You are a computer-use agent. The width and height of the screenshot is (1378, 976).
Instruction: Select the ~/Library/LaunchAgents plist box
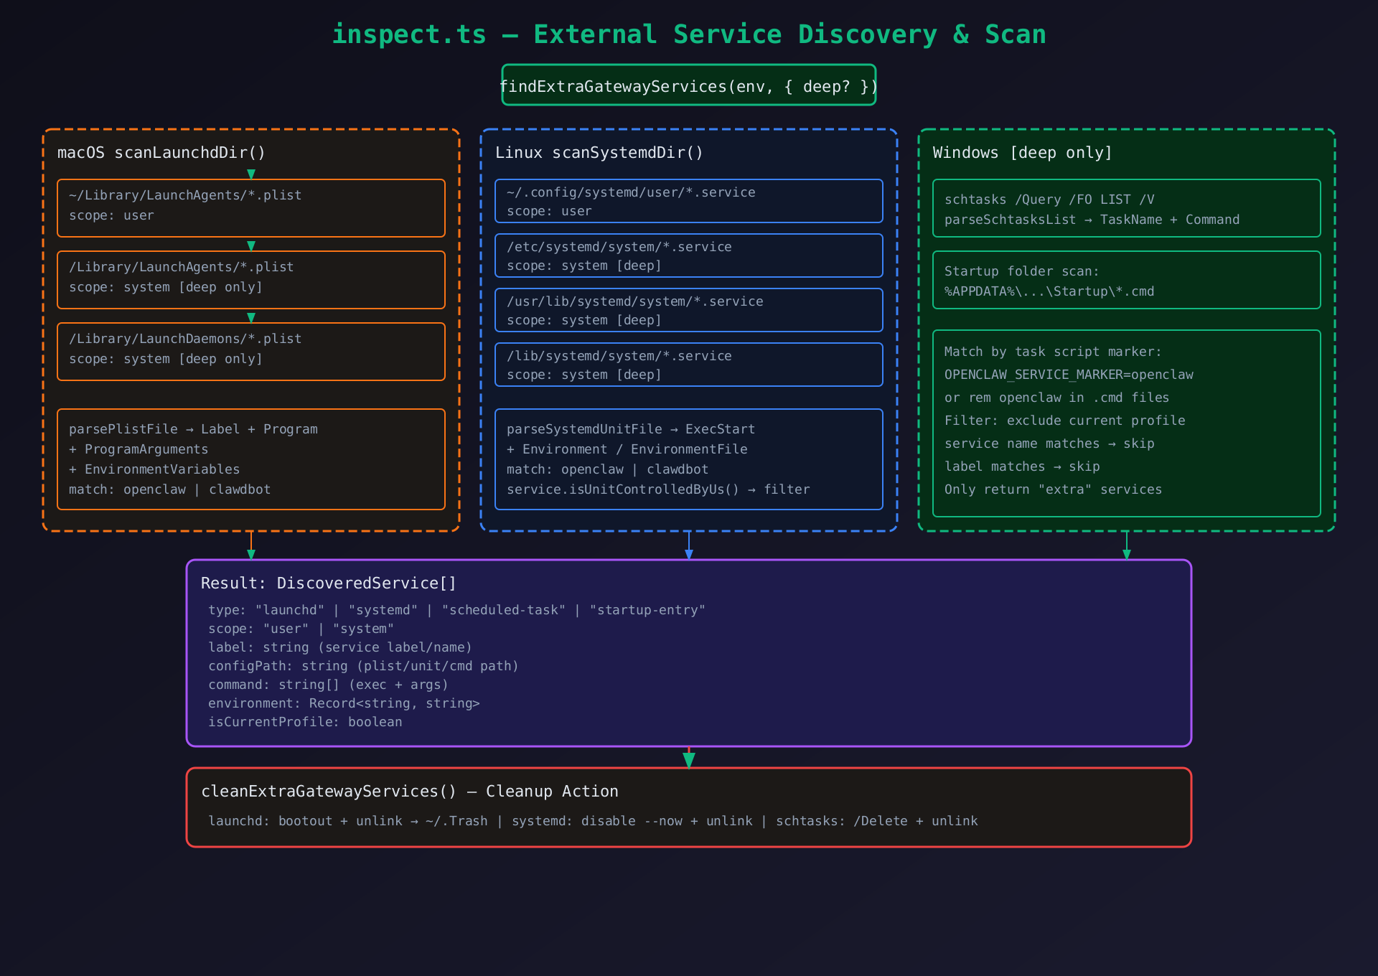250,208
